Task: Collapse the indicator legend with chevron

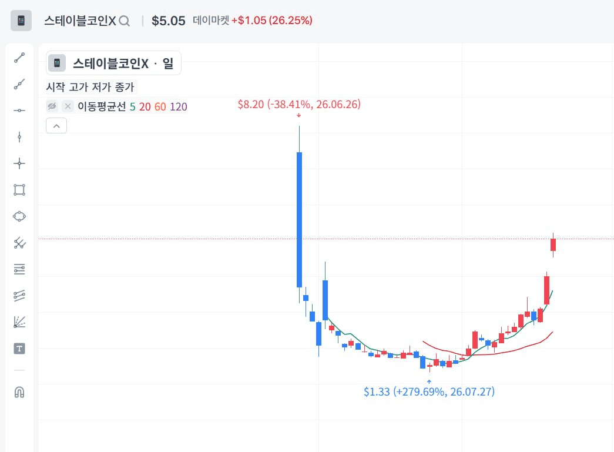Action: point(56,126)
